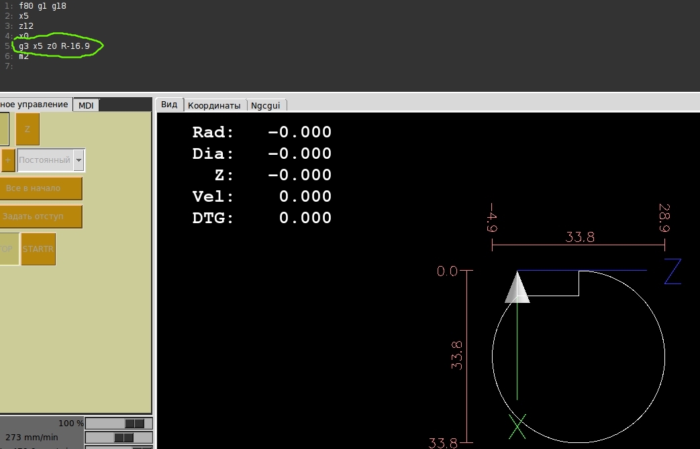Select code line 2: x5

[23, 16]
